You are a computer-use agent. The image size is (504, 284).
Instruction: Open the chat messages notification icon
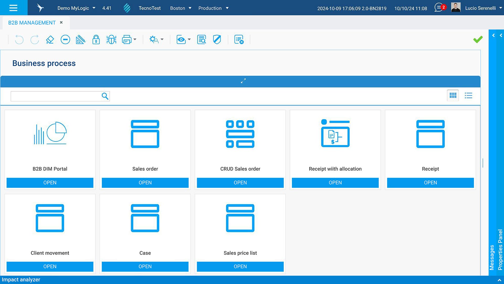tap(439, 8)
